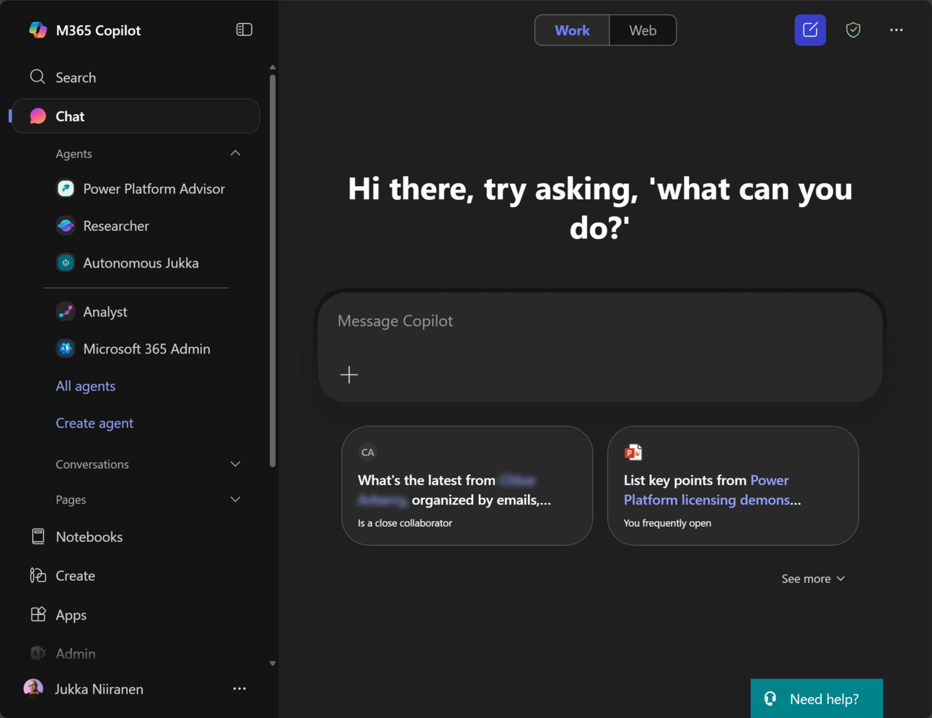
Task: Click the Create agent link
Action: (x=94, y=423)
